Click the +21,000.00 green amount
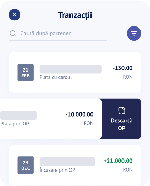The height and width of the screenshot is (186, 150). tap(118, 161)
